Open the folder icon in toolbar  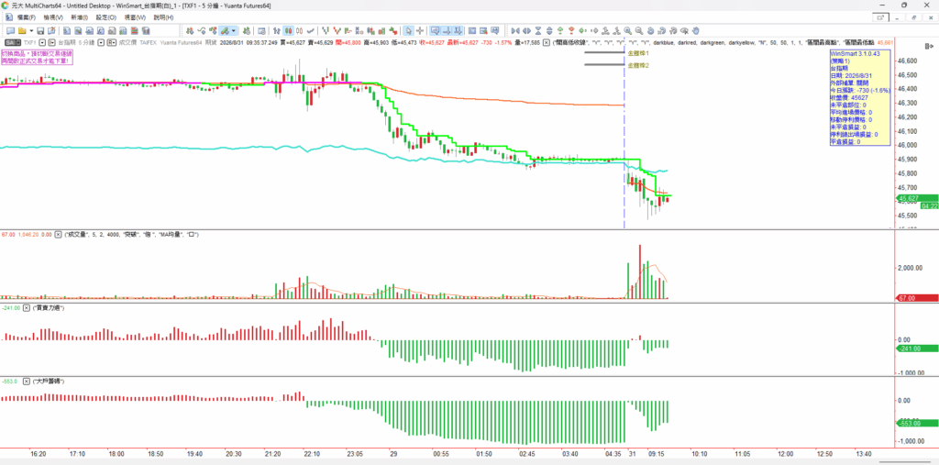tap(22, 30)
